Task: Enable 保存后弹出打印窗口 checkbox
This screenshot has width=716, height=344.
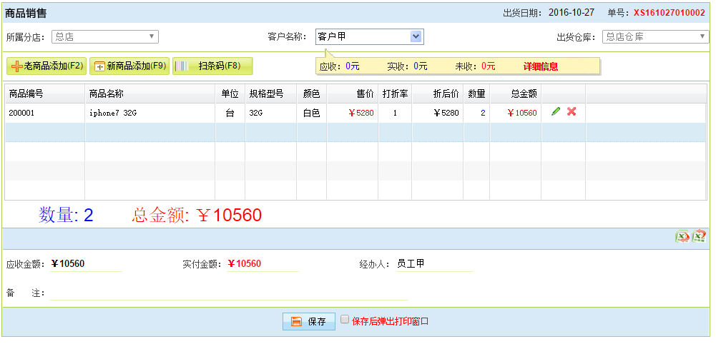Action: [x=345, y=320]
